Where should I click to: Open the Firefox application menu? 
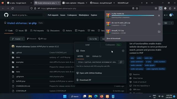175,8
